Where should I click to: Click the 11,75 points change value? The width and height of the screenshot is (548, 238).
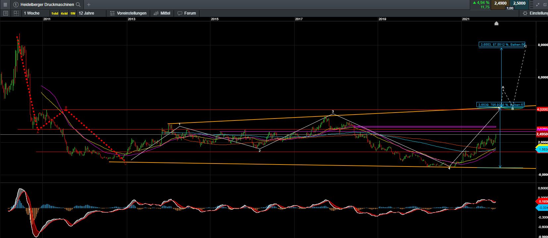[x=485, y=7]
